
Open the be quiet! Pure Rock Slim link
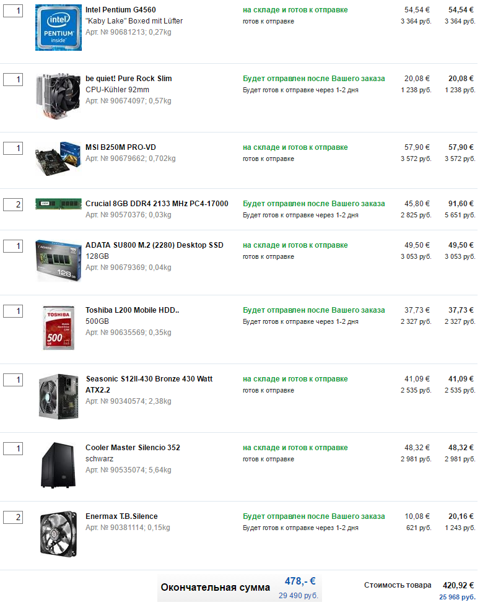coord(128,78)
